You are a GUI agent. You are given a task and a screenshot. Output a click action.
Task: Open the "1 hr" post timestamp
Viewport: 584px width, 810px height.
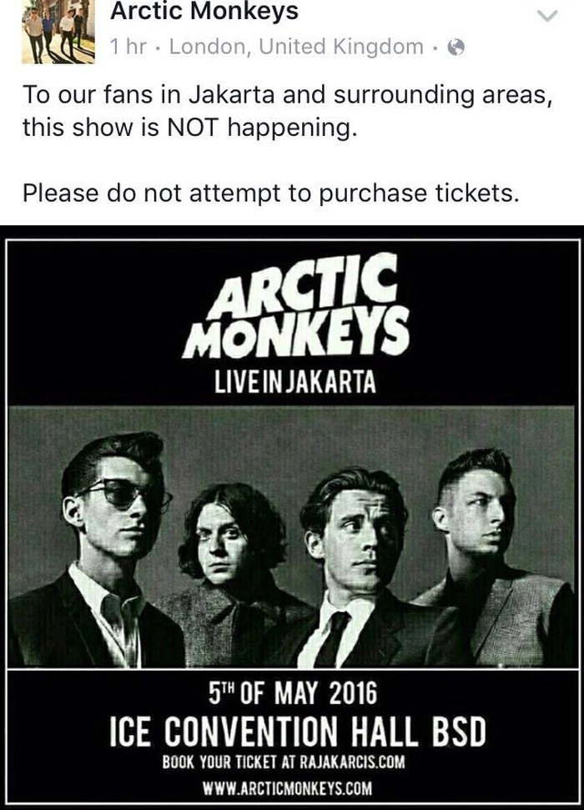(128, 47)
